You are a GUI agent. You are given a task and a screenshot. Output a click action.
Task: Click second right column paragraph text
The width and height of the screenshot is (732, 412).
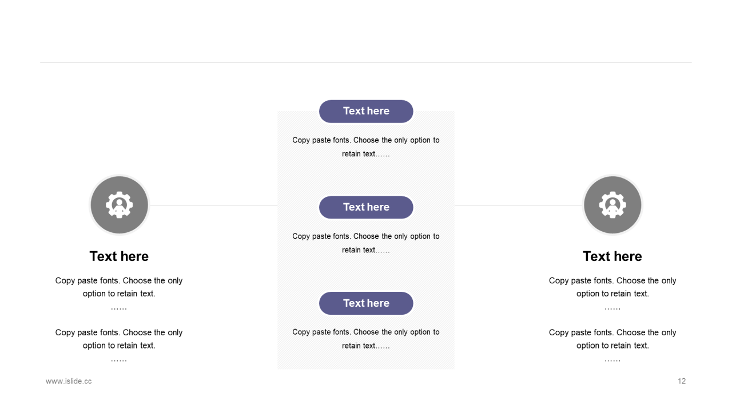pos(612,346)
